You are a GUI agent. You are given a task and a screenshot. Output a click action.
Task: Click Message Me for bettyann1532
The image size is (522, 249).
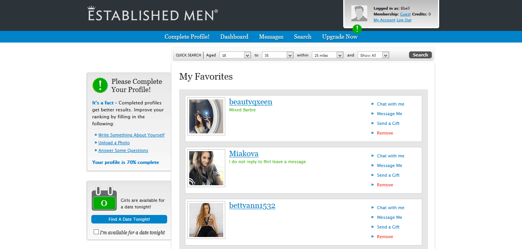[x=390, y=217]
